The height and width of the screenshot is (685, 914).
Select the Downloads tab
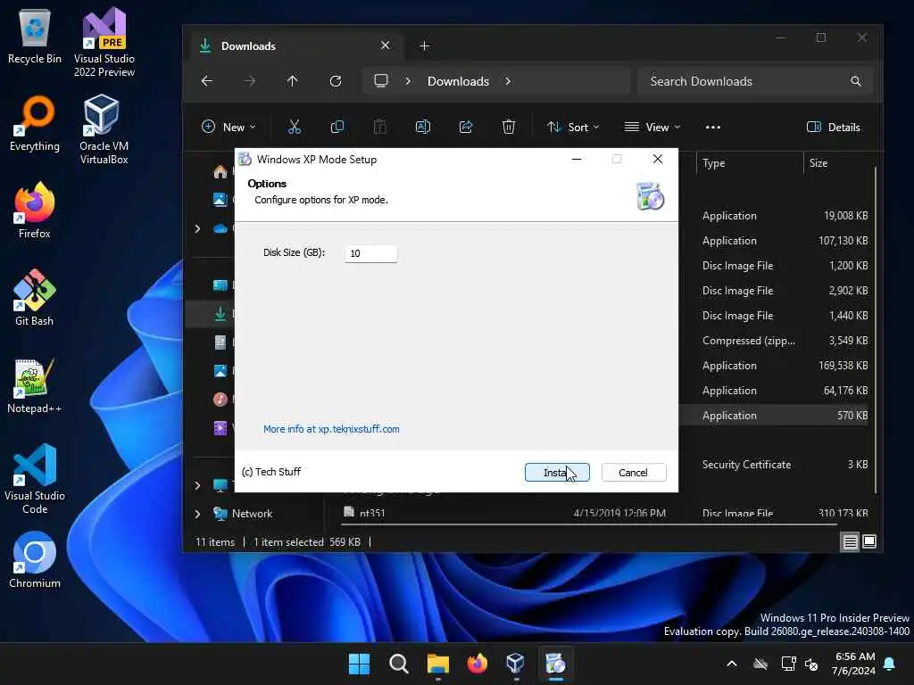click(x=295, y=46)
